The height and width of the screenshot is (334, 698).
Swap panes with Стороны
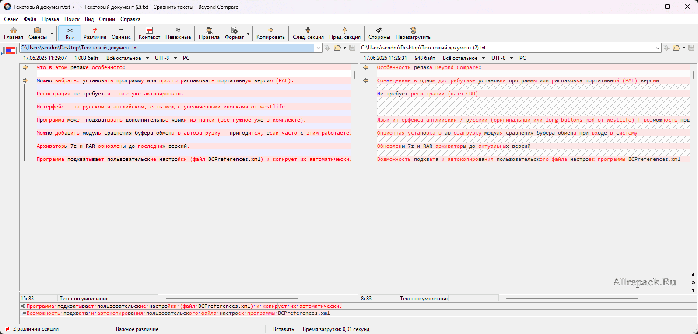point(379,33)
